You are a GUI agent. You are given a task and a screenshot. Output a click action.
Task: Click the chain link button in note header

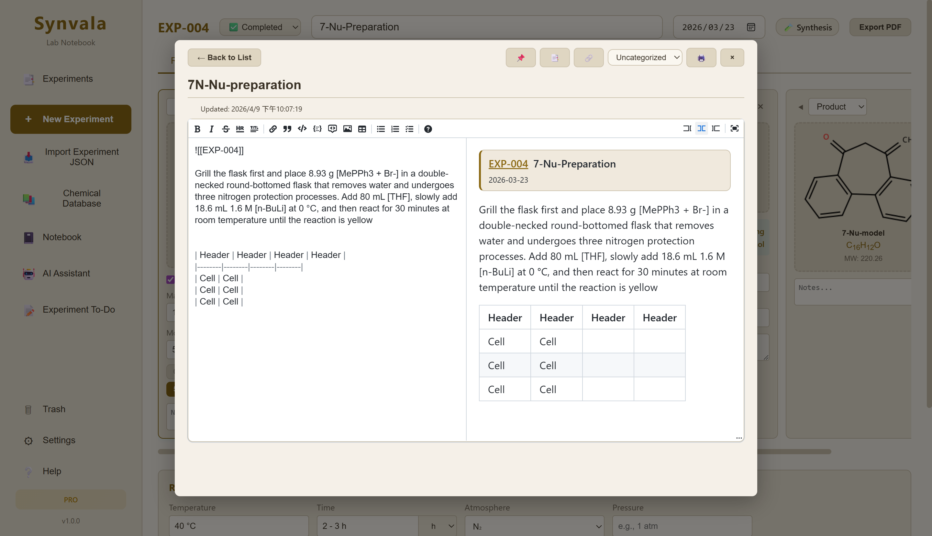[589, 58]
